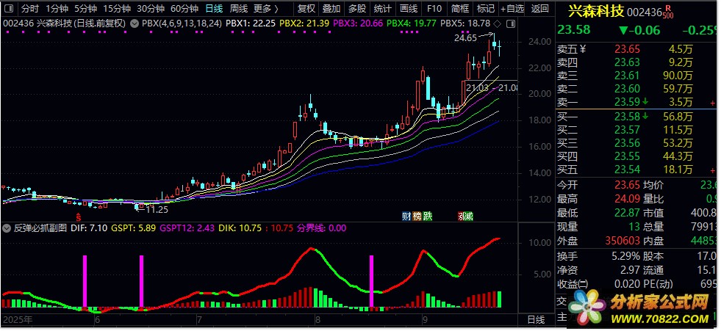Click the F10 company info button
The image size is (721, 331).
(434, 8)
